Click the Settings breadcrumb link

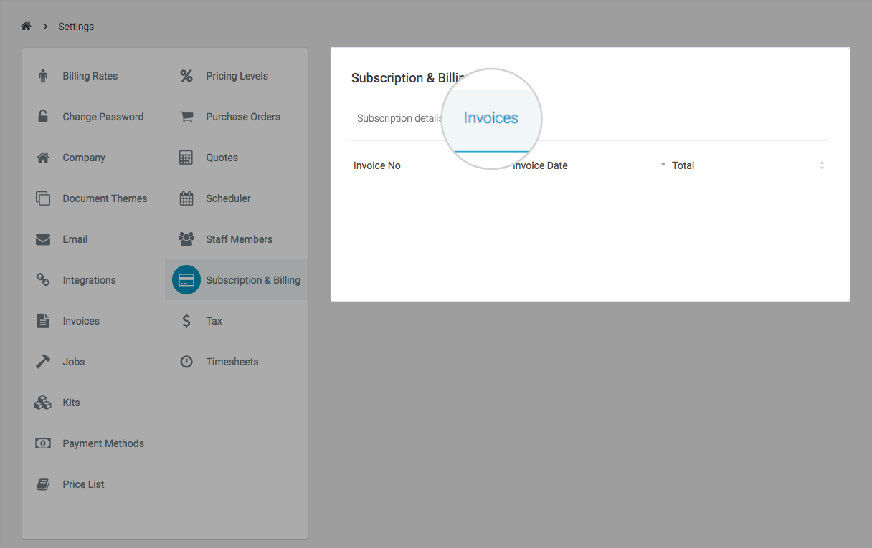pos(76,27)
